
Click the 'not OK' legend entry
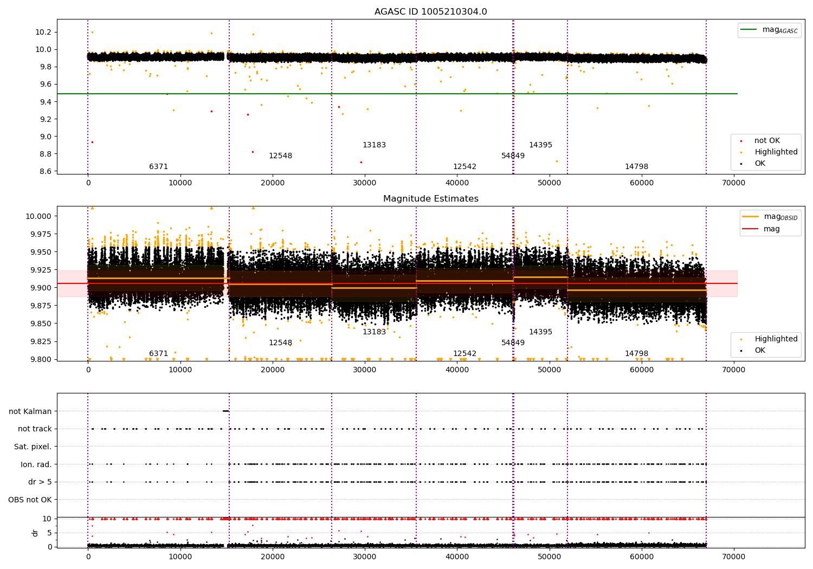pyautogui.click(x=760, y=141)
